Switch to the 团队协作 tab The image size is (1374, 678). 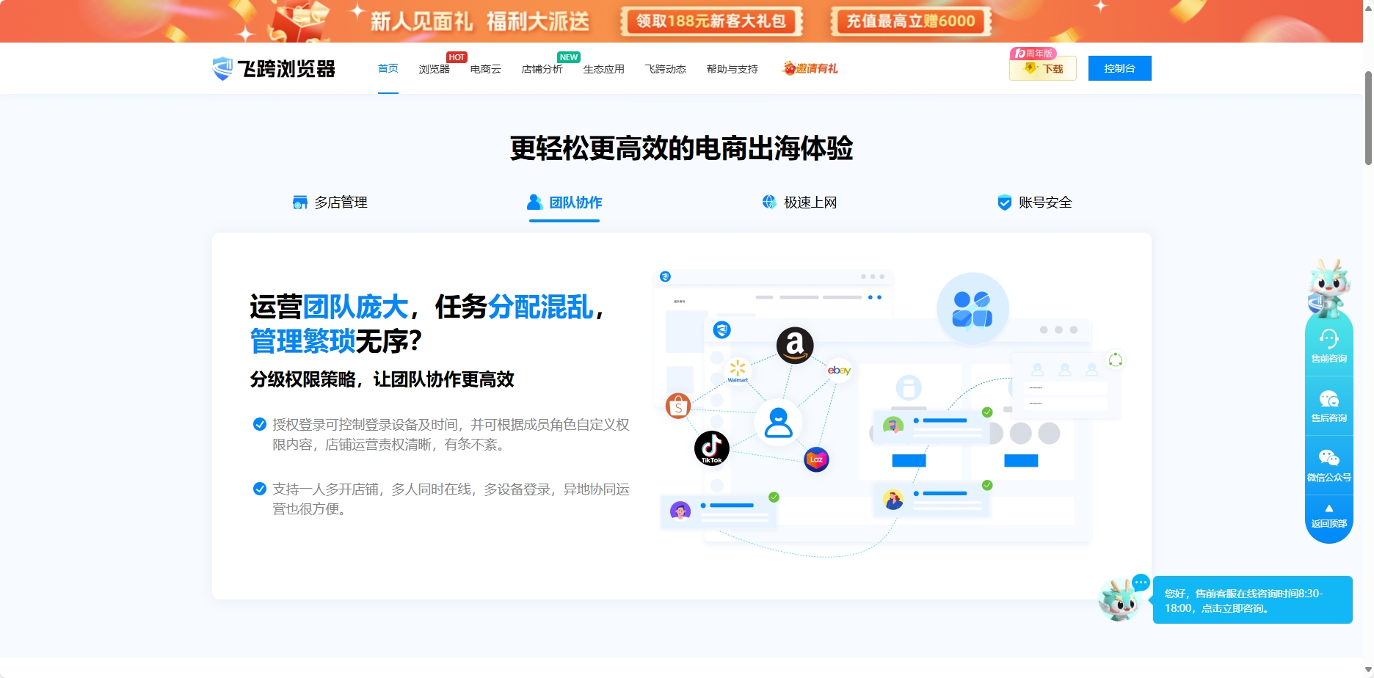click(x=564, y=203)
